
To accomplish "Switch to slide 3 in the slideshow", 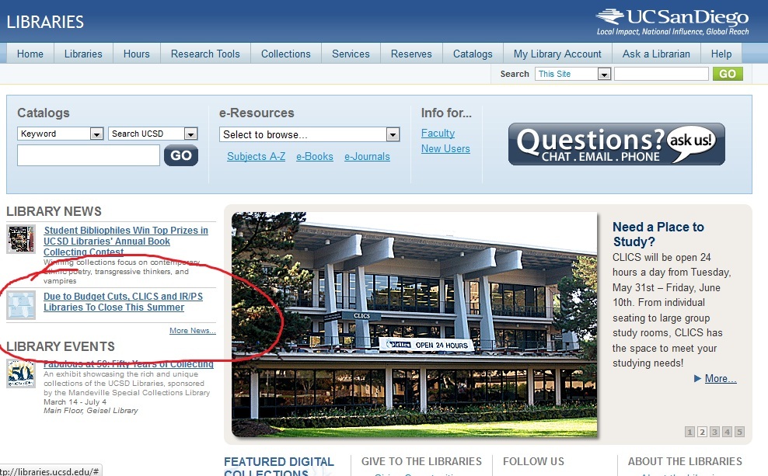I will click(714, 432).
